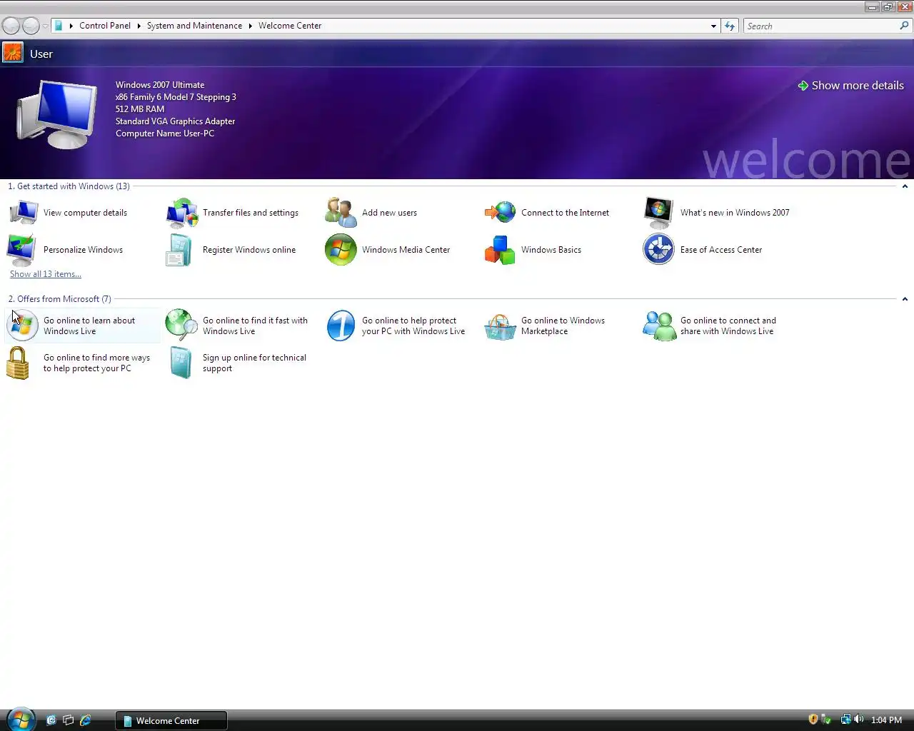Expand the System and Maintenance breadcrumb arrow
This screenshot has height=731, width=914.
pyautogui.click(x=250, y=26)
